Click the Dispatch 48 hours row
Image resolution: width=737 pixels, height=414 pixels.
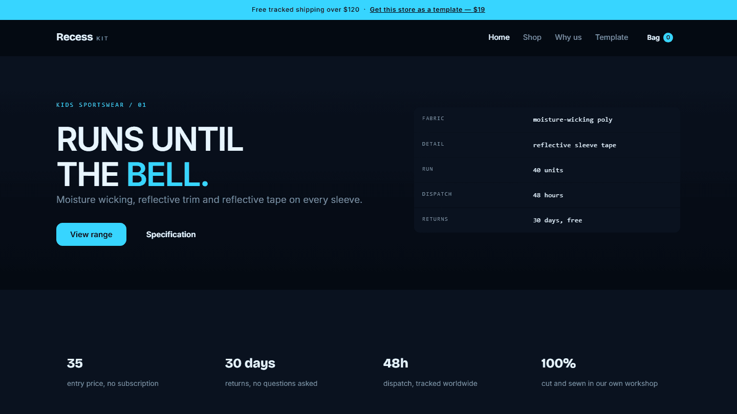pyautogui.click(x=547, y=195)
